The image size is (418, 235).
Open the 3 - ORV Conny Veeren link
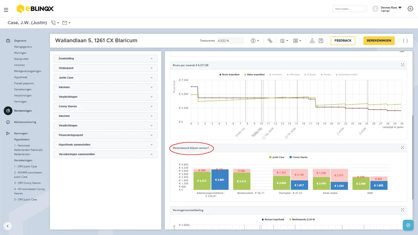click(x=28, y=183)
